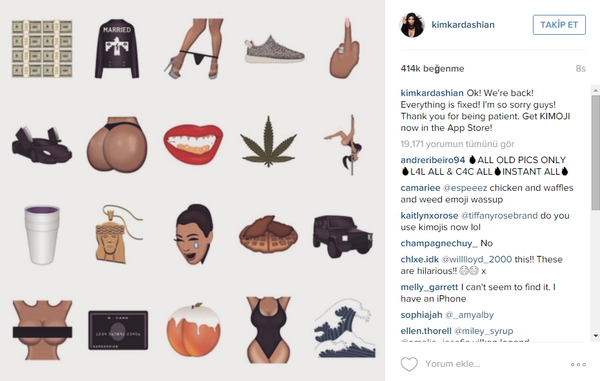Screen dimensions: 600x381
Task: Click the comments scrollbar thumb
Action: (x=595, y=152)
